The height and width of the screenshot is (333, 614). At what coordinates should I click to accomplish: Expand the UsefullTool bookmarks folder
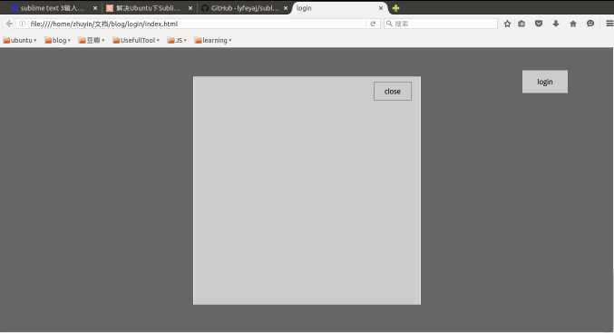[x=136, y=40]
